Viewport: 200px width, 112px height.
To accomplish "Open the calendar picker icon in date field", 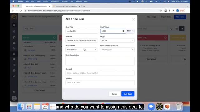I will click(132, 50).
